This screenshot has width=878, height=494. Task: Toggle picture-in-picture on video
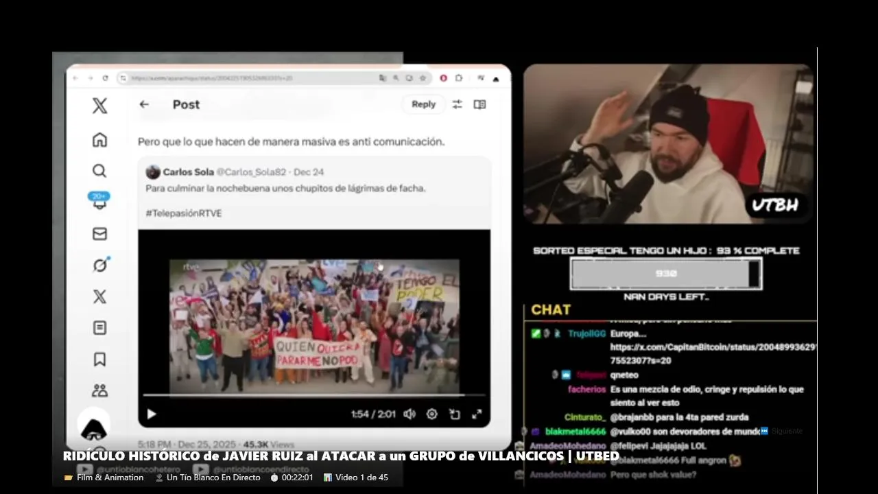point(454,414)
